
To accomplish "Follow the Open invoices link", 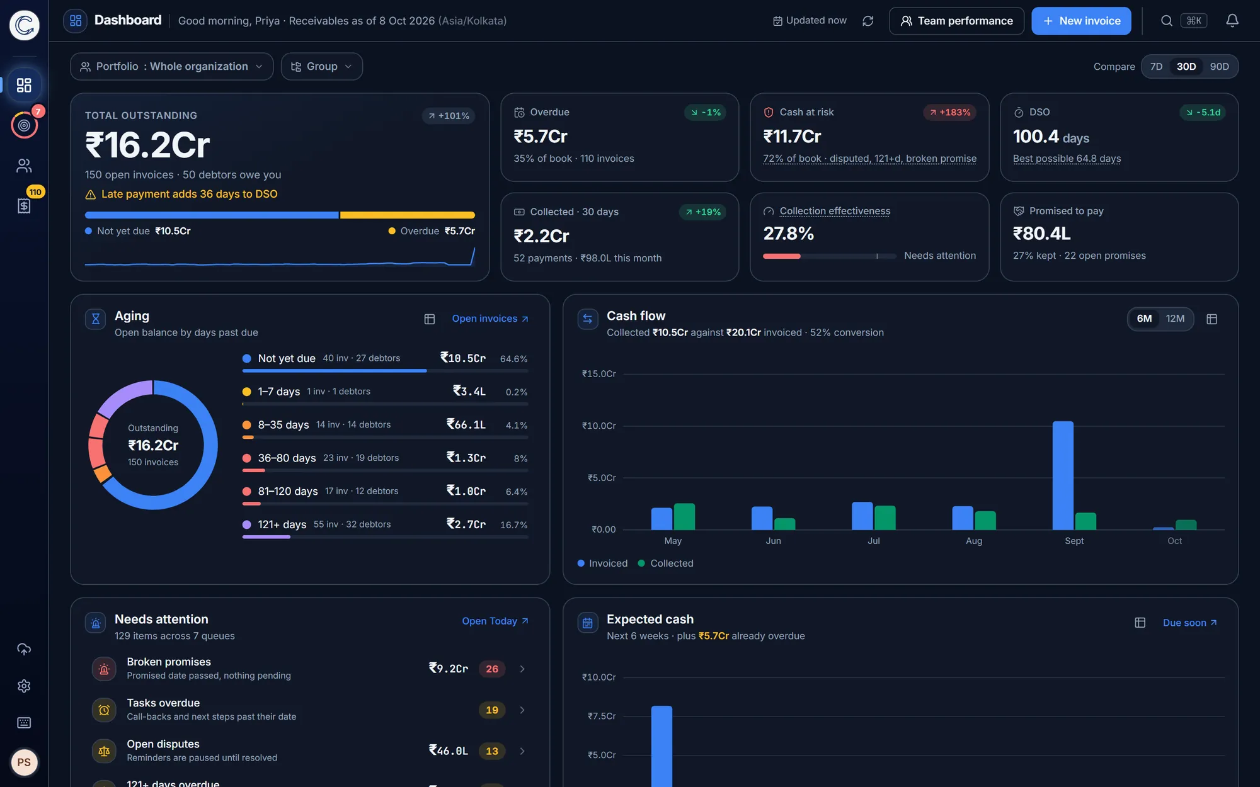I will pyautogui.click(x=490, y=319).
